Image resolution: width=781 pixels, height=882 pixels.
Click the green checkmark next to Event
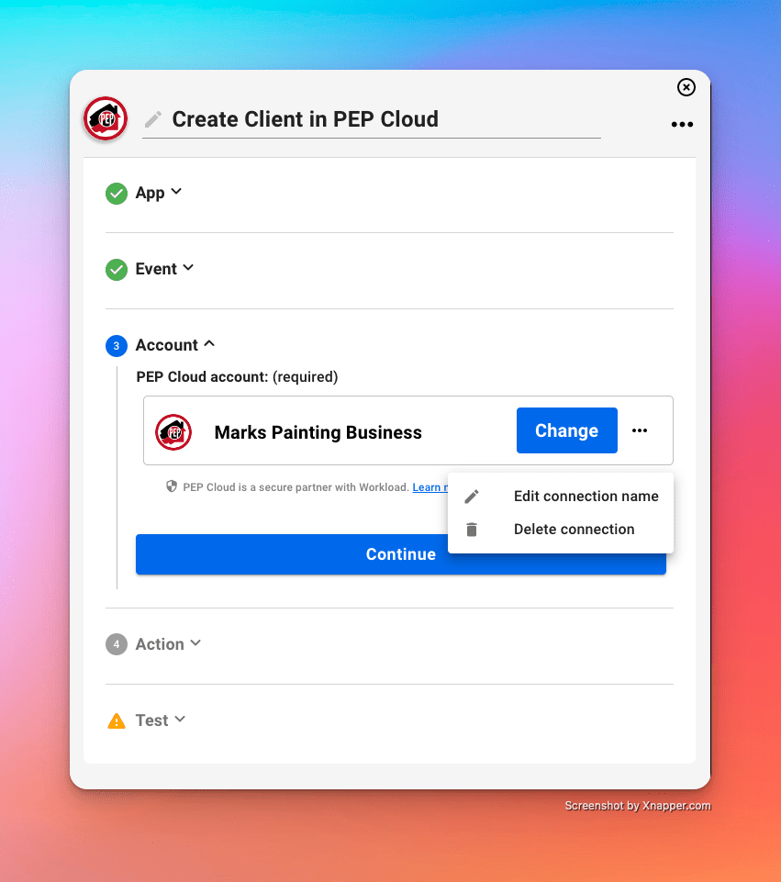click(x=117, y=270)
